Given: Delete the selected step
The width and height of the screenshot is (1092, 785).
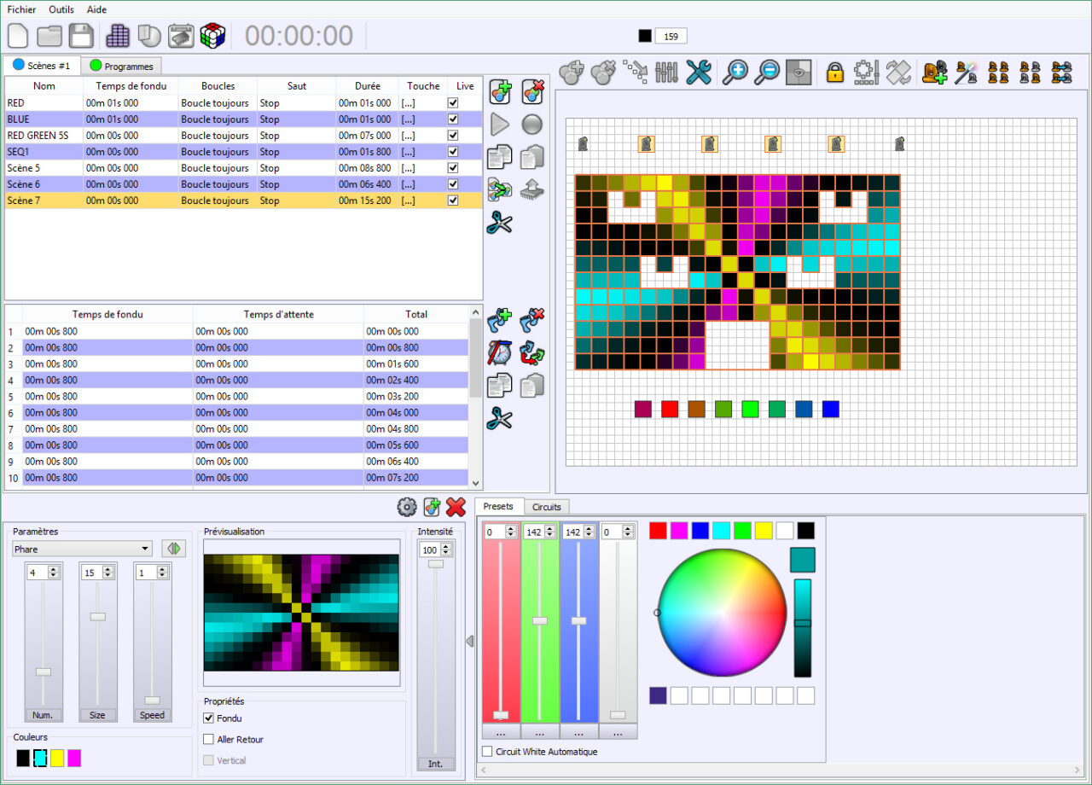Looking at the screenshot, I should click(532, 320).
